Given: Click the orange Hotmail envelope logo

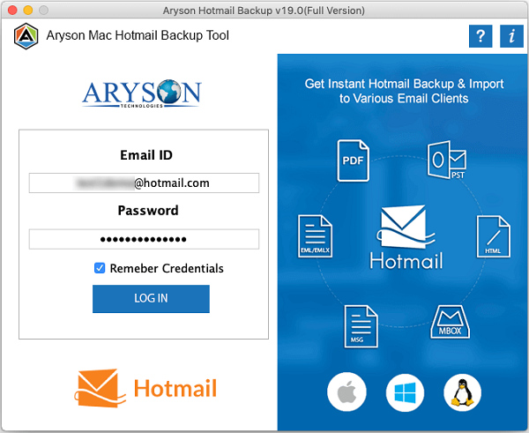Looking at the screenshot, I should (x=100, y=388).
